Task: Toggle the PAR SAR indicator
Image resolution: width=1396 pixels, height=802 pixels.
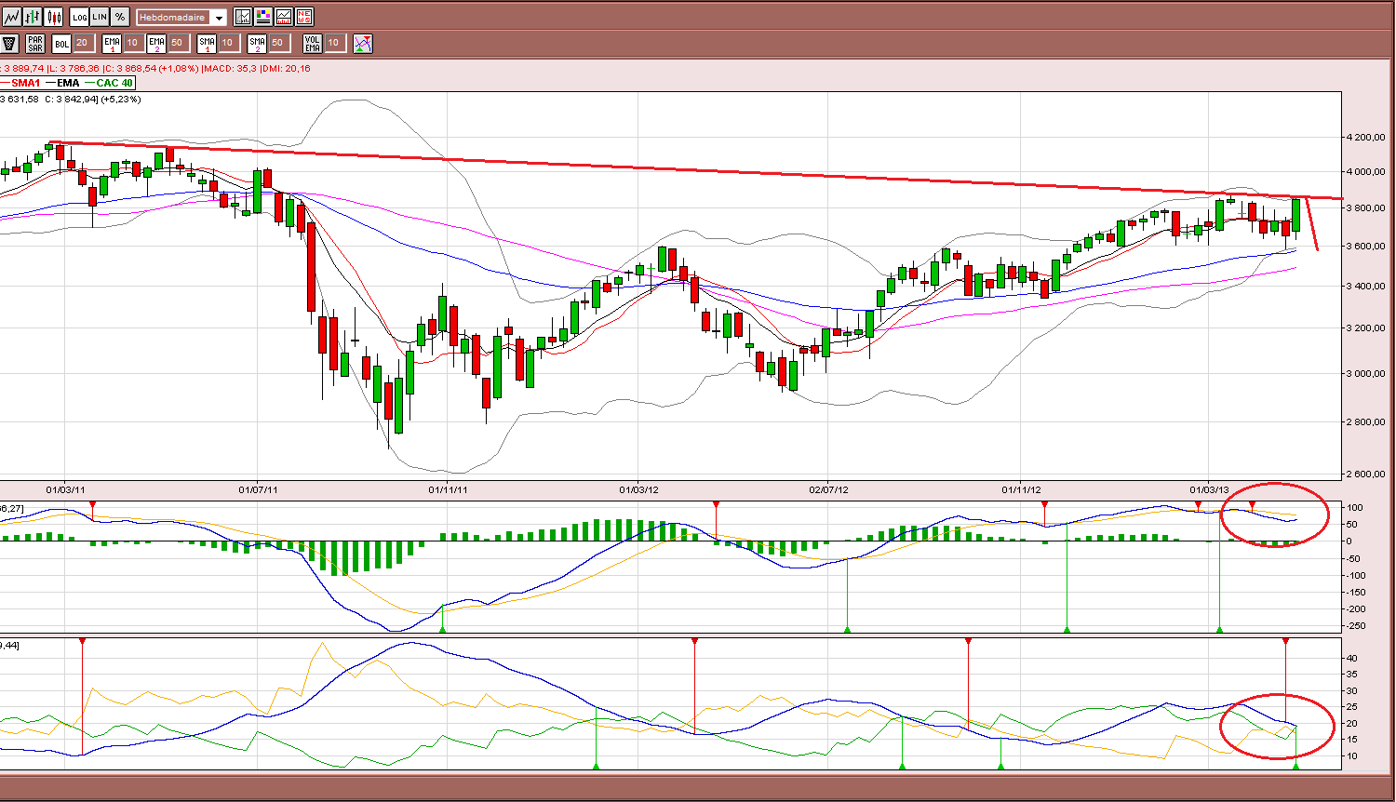Action: (x=35, y=43)
